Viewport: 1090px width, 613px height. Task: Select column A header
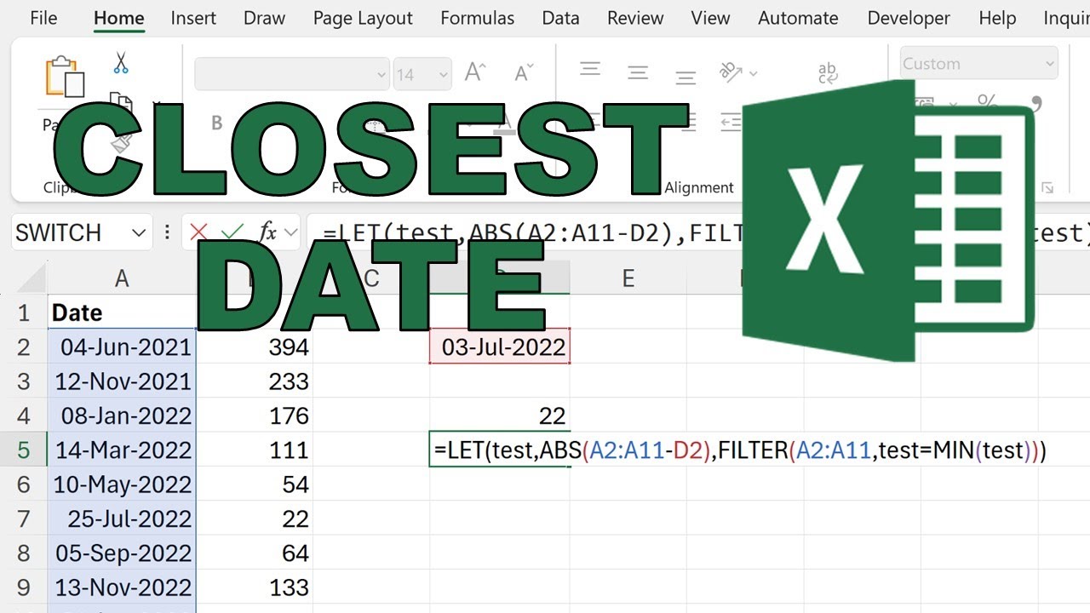pos(122,278)
